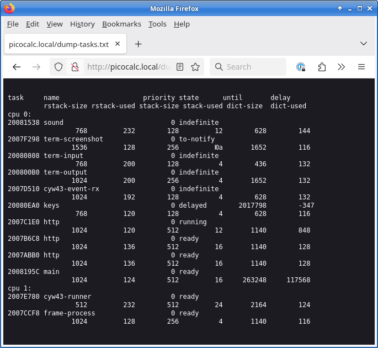The height and width of the screenshot is (348, 378).
Task: Select the picocalc.local/dump-tasks.txt tab
Action: [65, 44]
